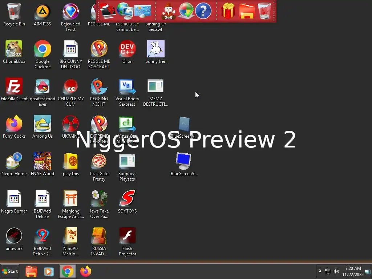The height and width of the screenshot is (279, 372).
Task: Open the antiwork desktop icon
Action: (x=14, y=239)
